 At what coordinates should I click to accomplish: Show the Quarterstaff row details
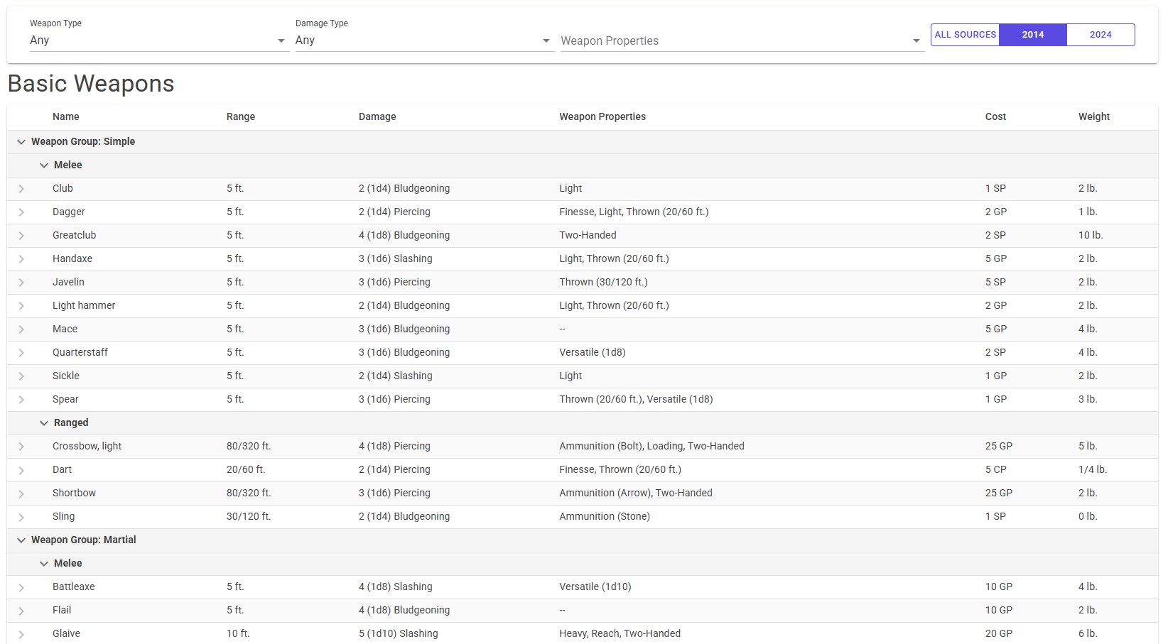pyautogui.click(x=21, y=352)
